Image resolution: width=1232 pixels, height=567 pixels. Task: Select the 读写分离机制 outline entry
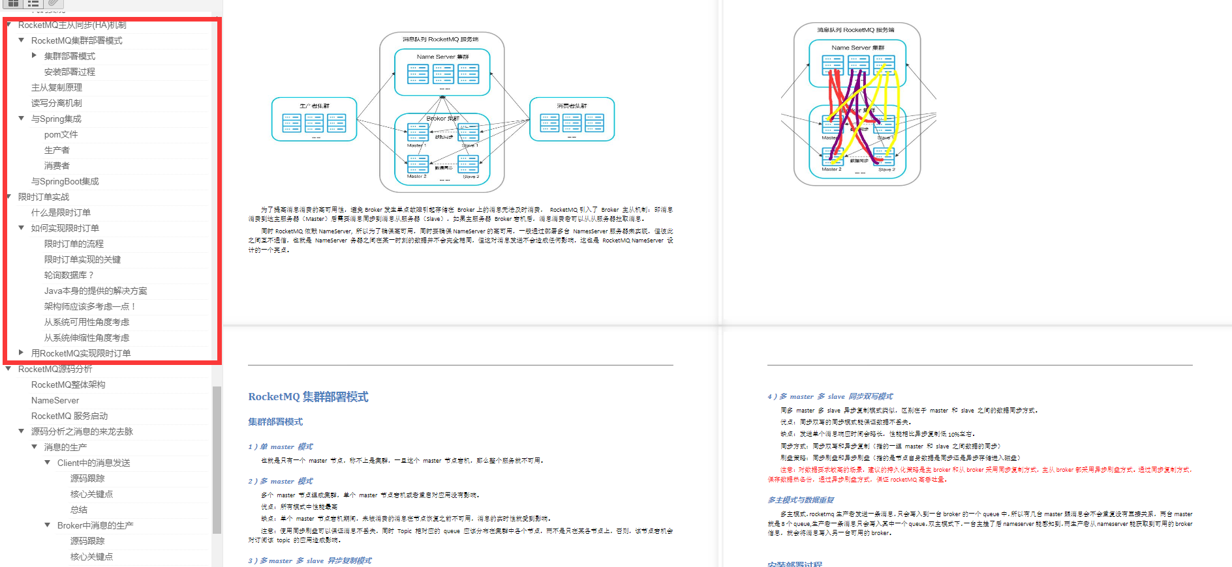[x=57, y=103]
